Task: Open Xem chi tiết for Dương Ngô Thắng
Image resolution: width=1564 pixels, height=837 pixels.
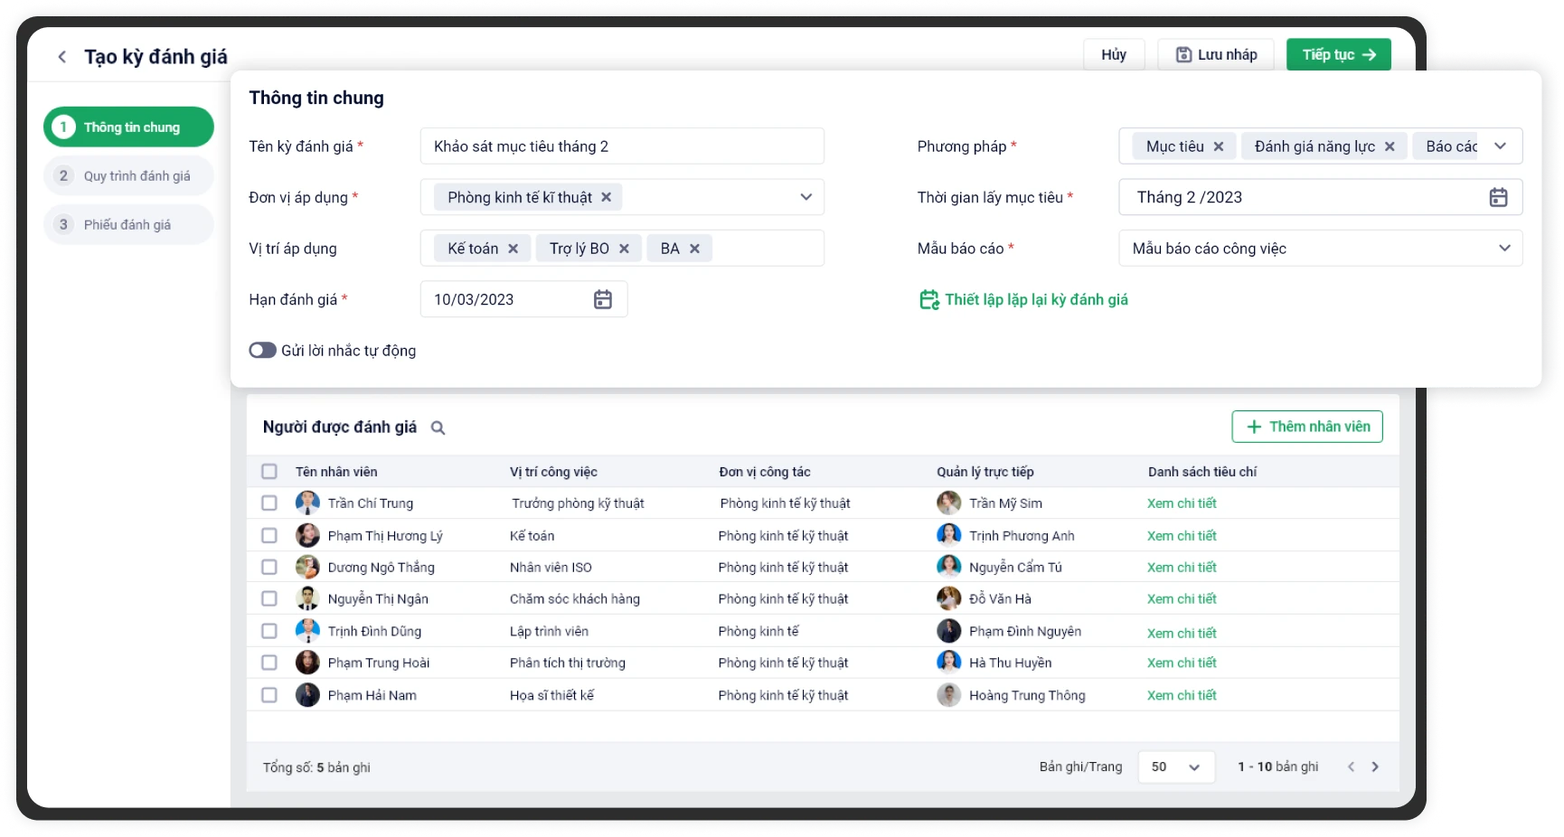Action: tap(1182, 567)
